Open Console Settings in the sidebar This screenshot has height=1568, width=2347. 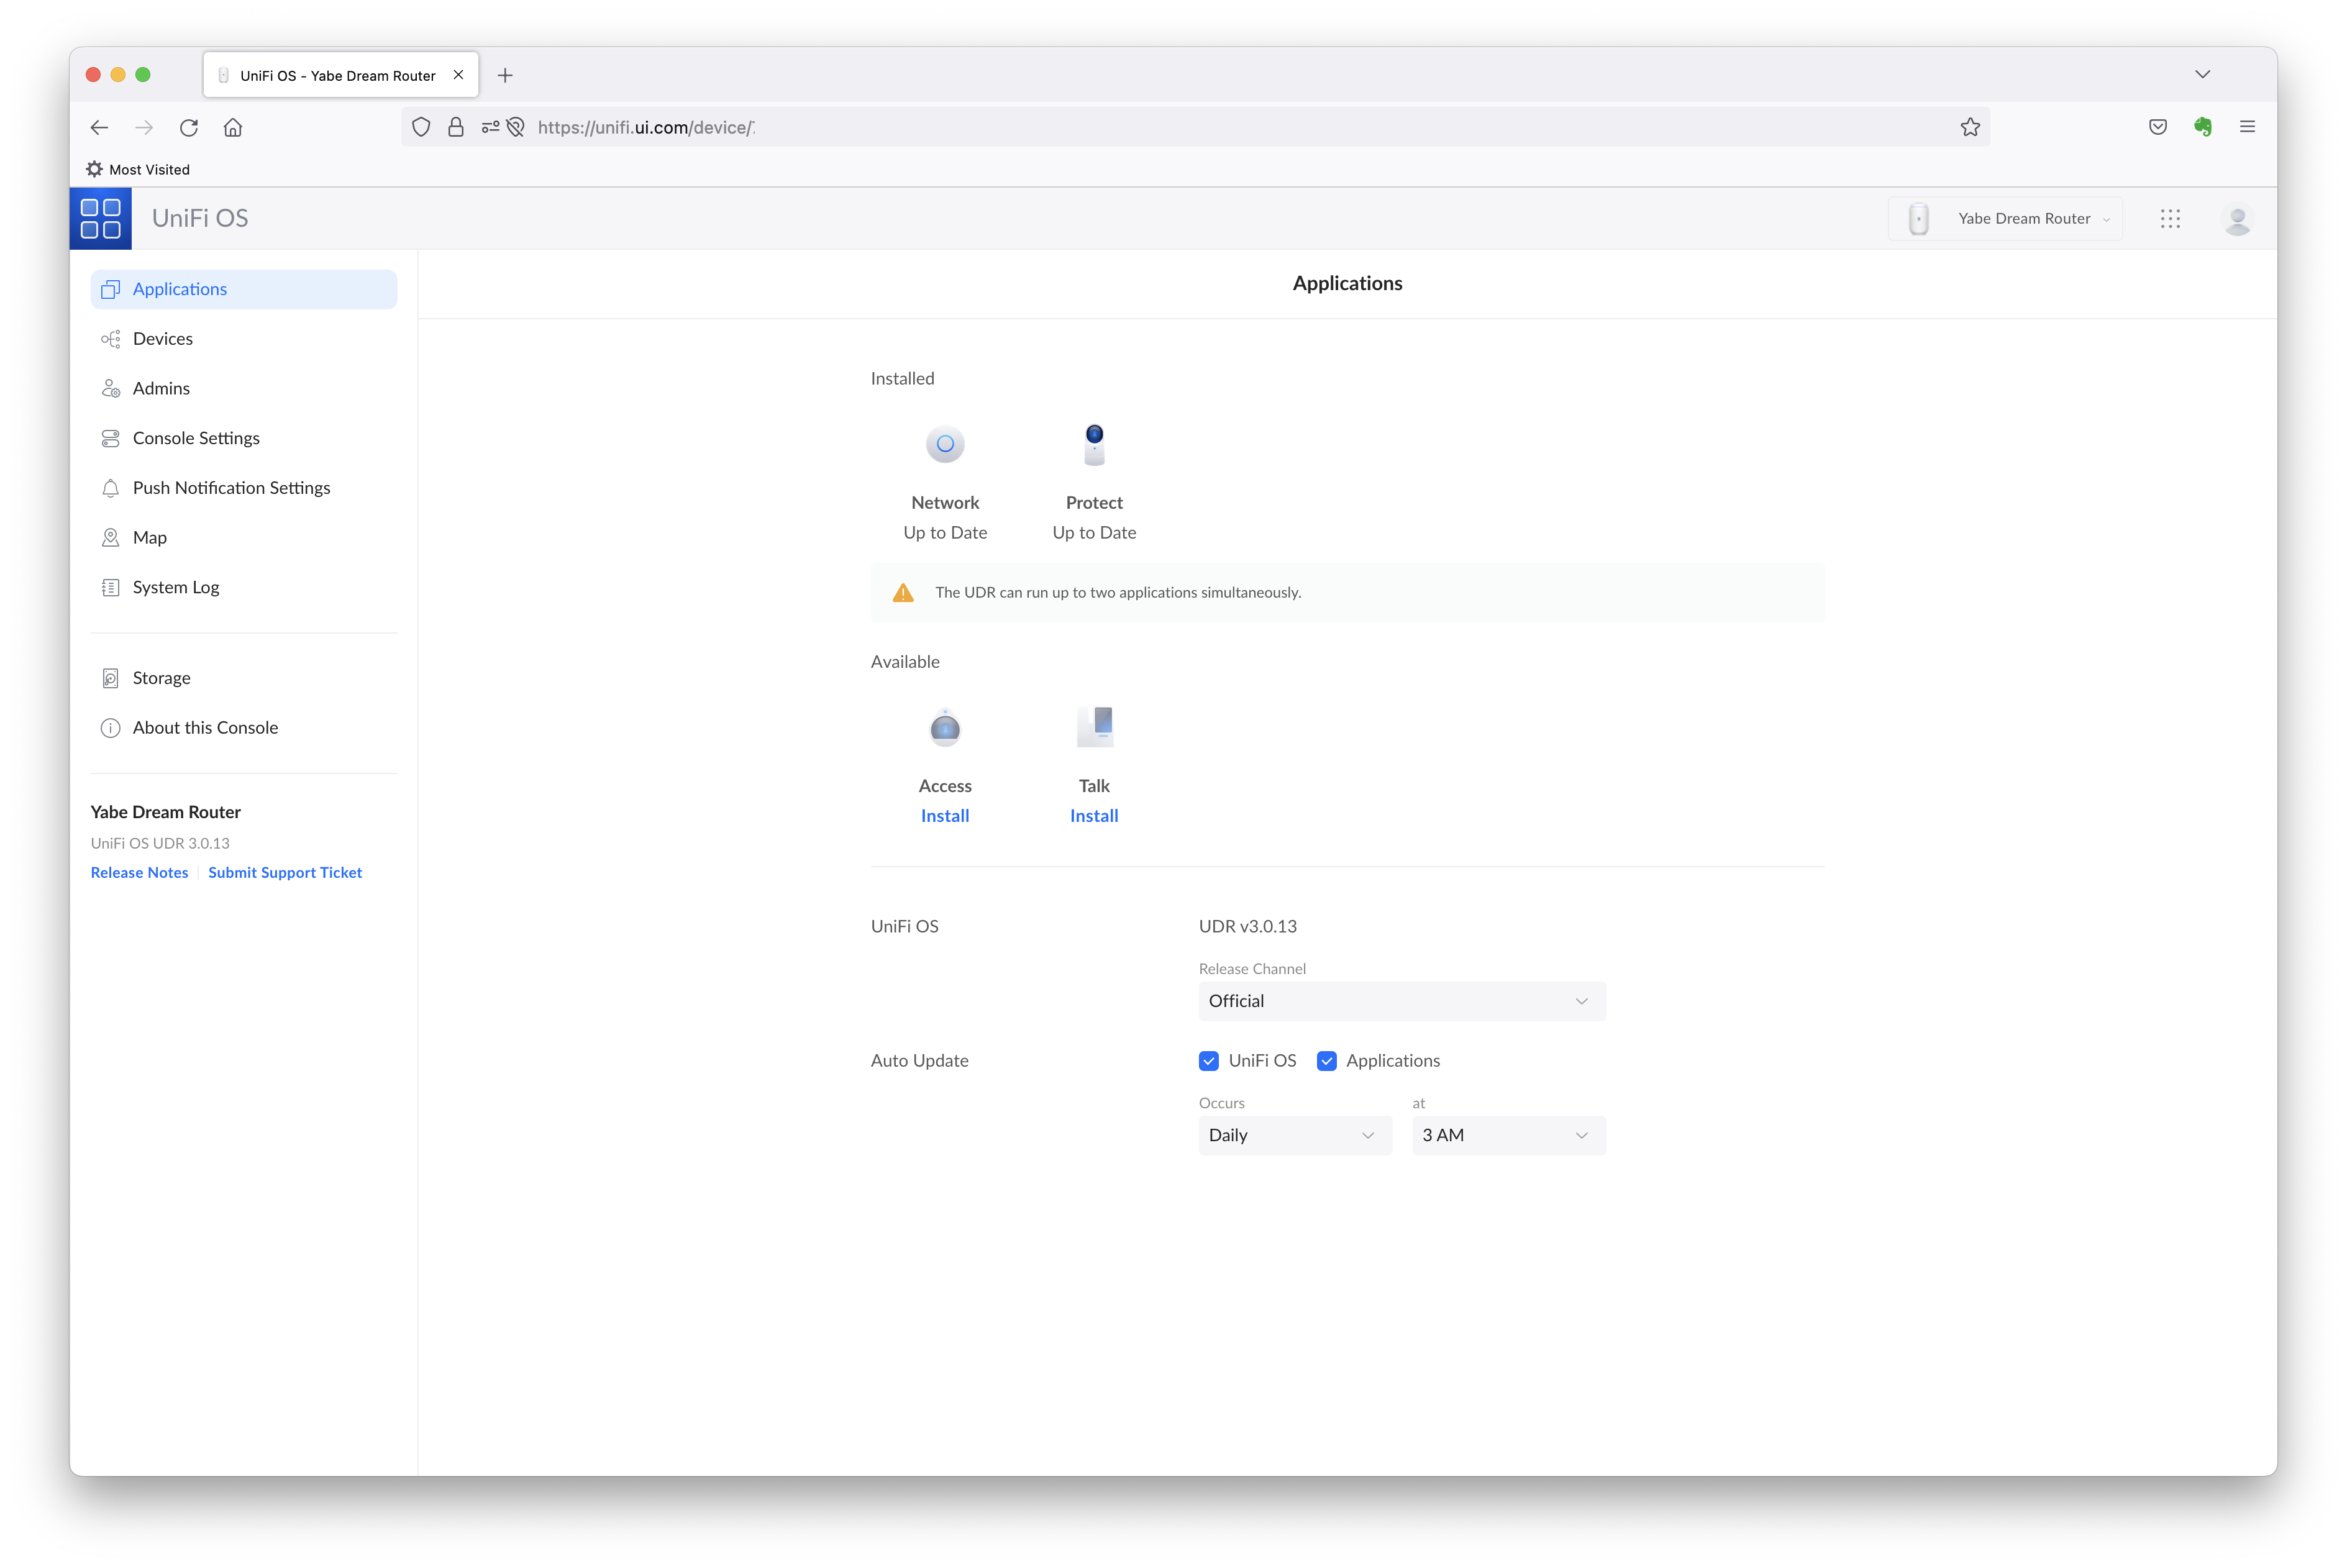coord(244,438)
